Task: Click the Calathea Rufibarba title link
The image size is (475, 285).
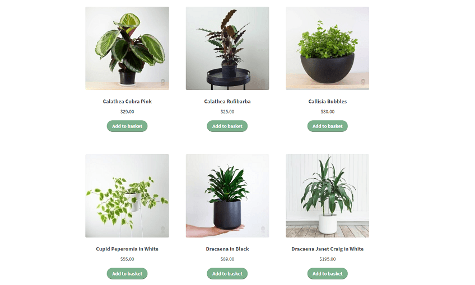Action: pos(227,102)
